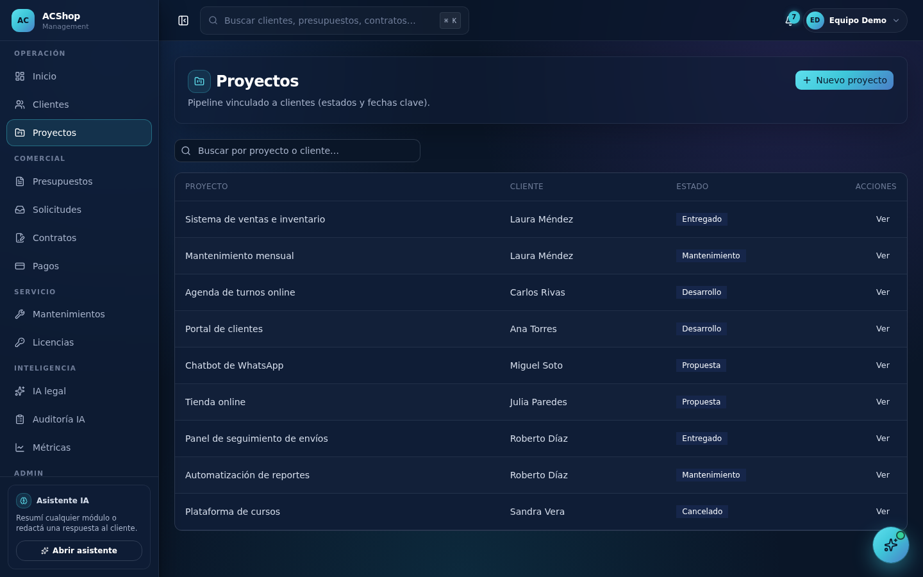
Task: Click the IA legal sparkle icon
Action: point(20,391)
